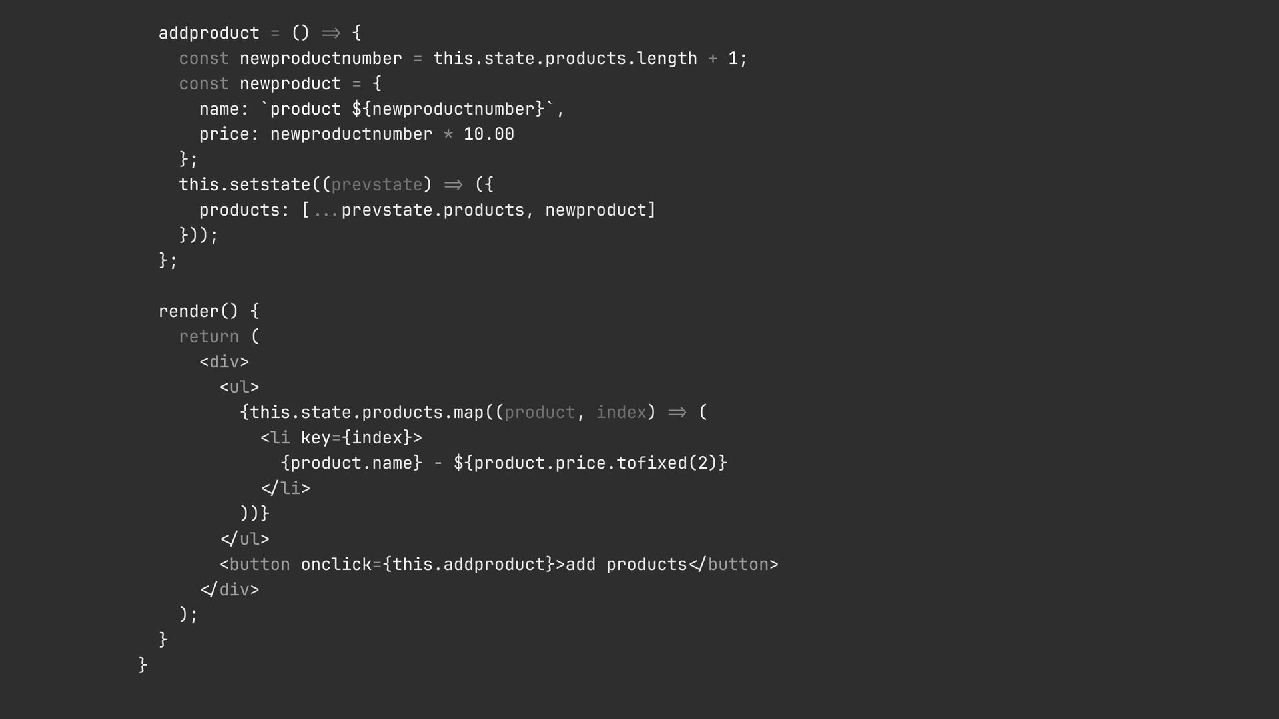Click the key attribute on li tag
This screenshot has height=719, width=1279.
click(316, 437)
